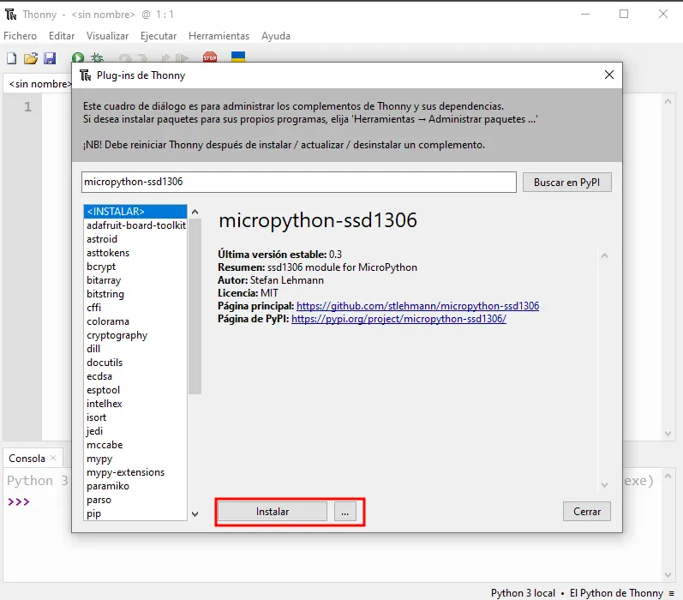Open the Fichero menu
Screen dimensions: 683x600
tap(20, 36)
